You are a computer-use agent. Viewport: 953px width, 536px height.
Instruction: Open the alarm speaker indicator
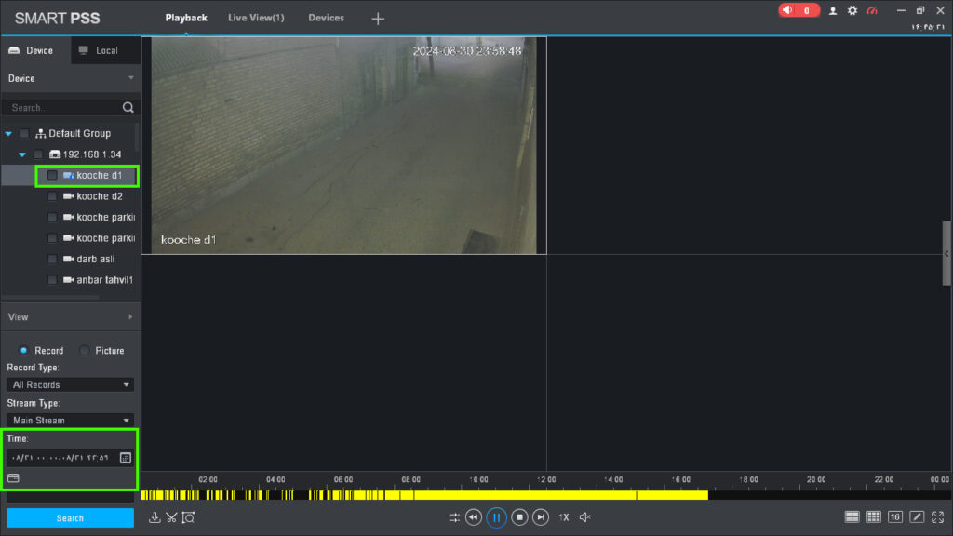click(x=799, y=10)
